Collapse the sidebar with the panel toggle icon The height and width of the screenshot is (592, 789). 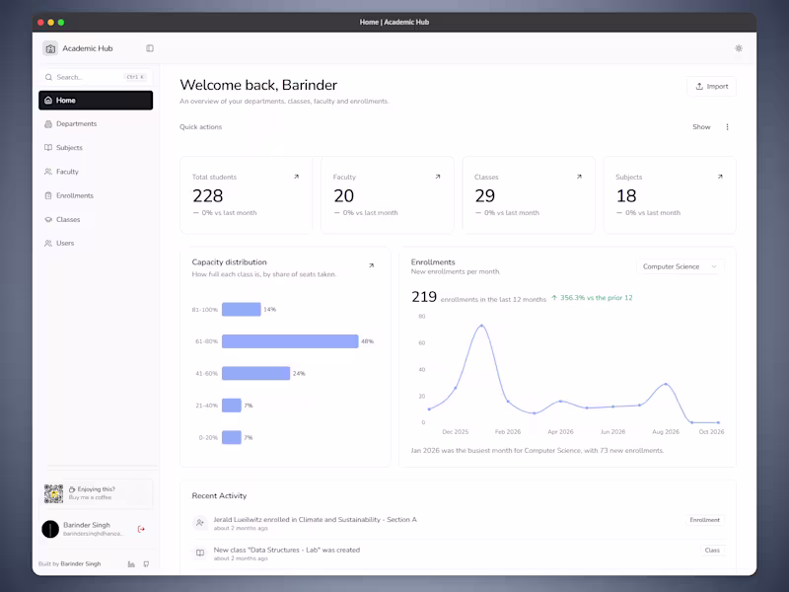coord(150,48)
